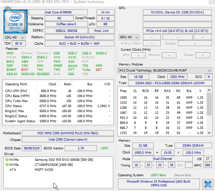Click the Samsung SSD 970 EVO status checkmark
The image size is (215, 191).
click(x=7, y=159)
